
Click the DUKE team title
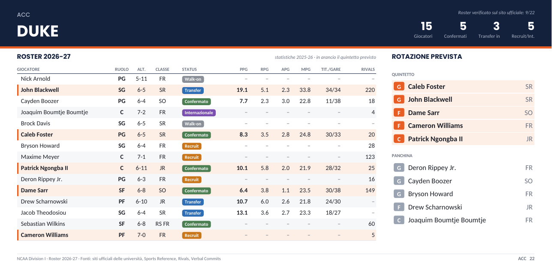tap(38, 31)
